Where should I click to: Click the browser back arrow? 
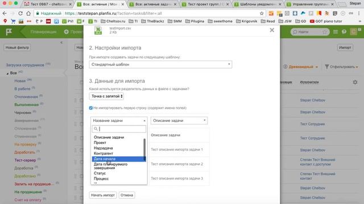coord(5,14)
